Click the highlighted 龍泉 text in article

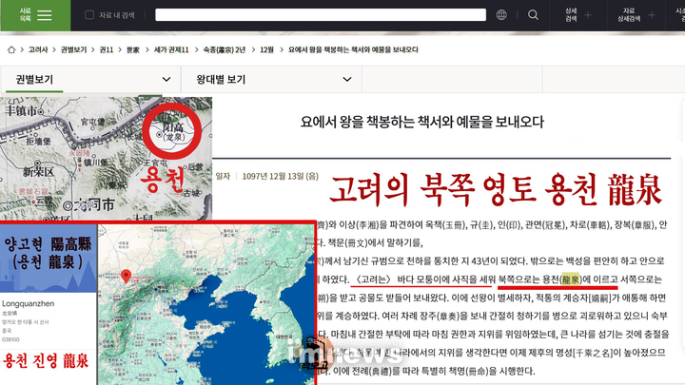570,279
